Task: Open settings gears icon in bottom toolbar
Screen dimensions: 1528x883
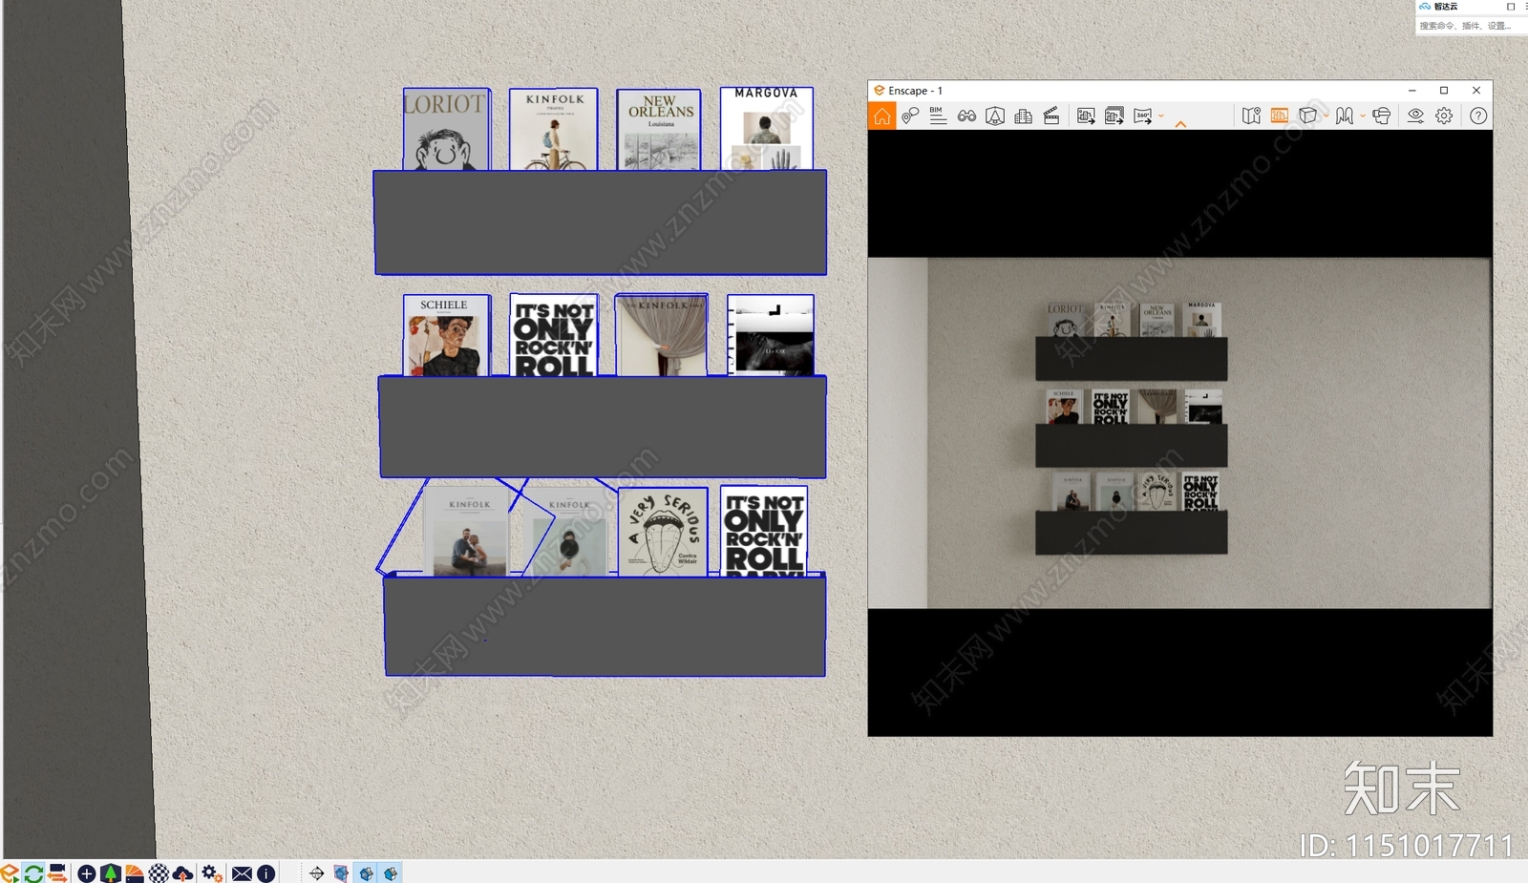Action: tap(212, 872)
